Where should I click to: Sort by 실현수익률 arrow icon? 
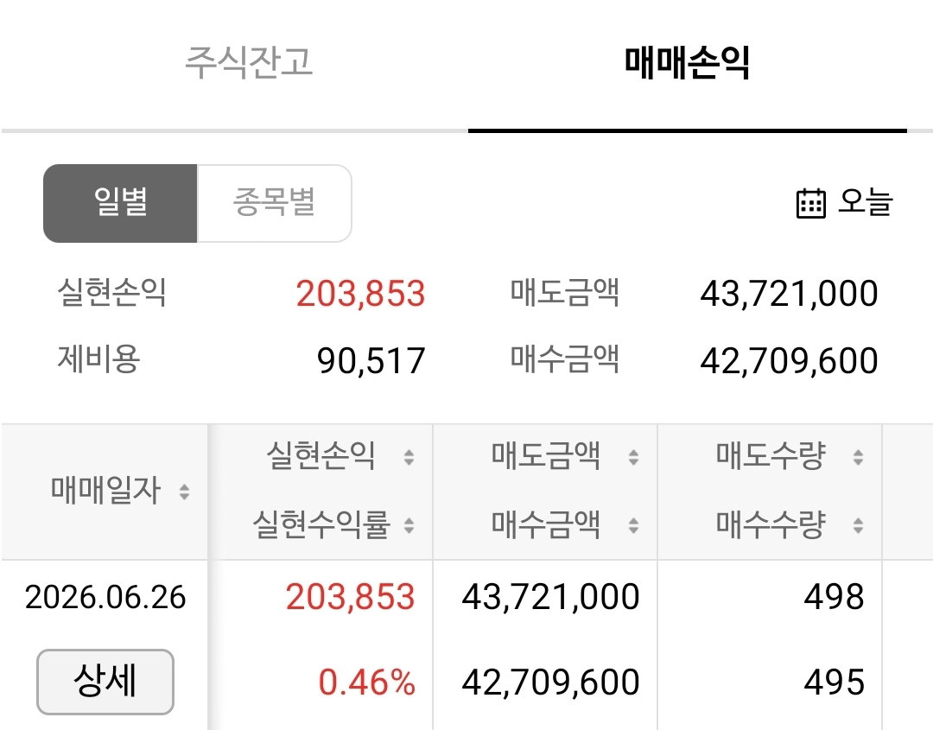click(x=409, y=525)
